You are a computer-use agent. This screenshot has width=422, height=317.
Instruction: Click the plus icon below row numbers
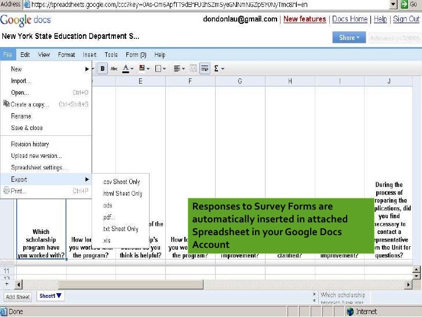tap(7, 284)
